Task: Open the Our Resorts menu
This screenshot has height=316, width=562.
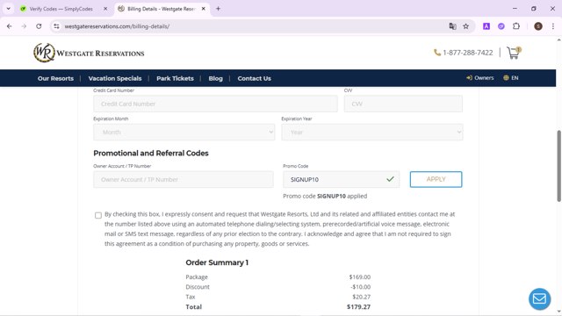Action: coord(55,78)
